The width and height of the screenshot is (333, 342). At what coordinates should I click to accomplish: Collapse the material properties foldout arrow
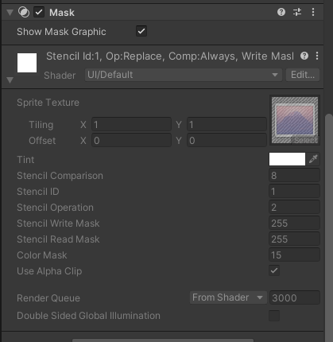click(10, 80)
